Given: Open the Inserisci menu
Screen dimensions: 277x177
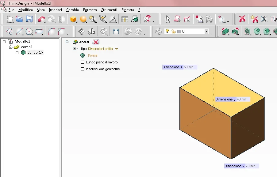Looking at the screenshot, I should tap(55, 10).
